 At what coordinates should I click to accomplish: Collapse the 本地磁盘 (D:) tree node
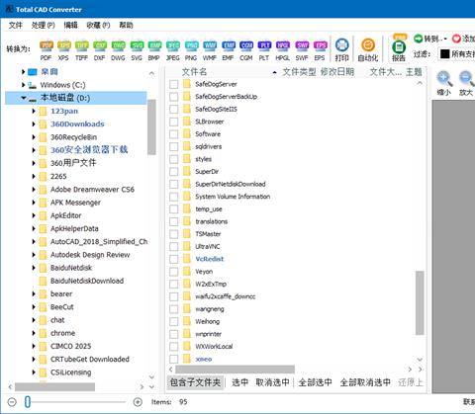tap(24, 98)
